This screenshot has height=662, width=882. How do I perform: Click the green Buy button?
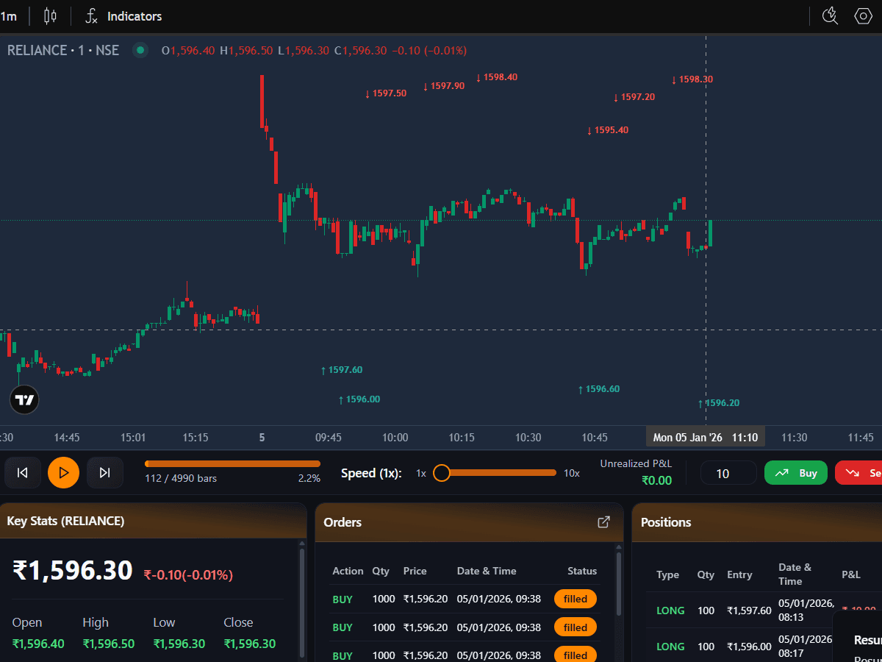[795, 472]
